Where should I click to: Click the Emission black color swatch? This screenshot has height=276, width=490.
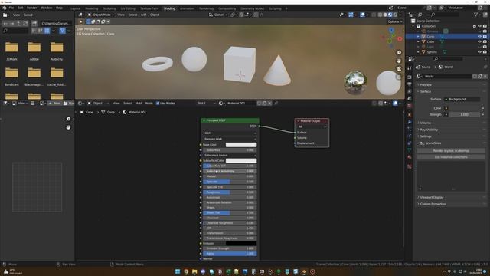(x=241, y=244)
